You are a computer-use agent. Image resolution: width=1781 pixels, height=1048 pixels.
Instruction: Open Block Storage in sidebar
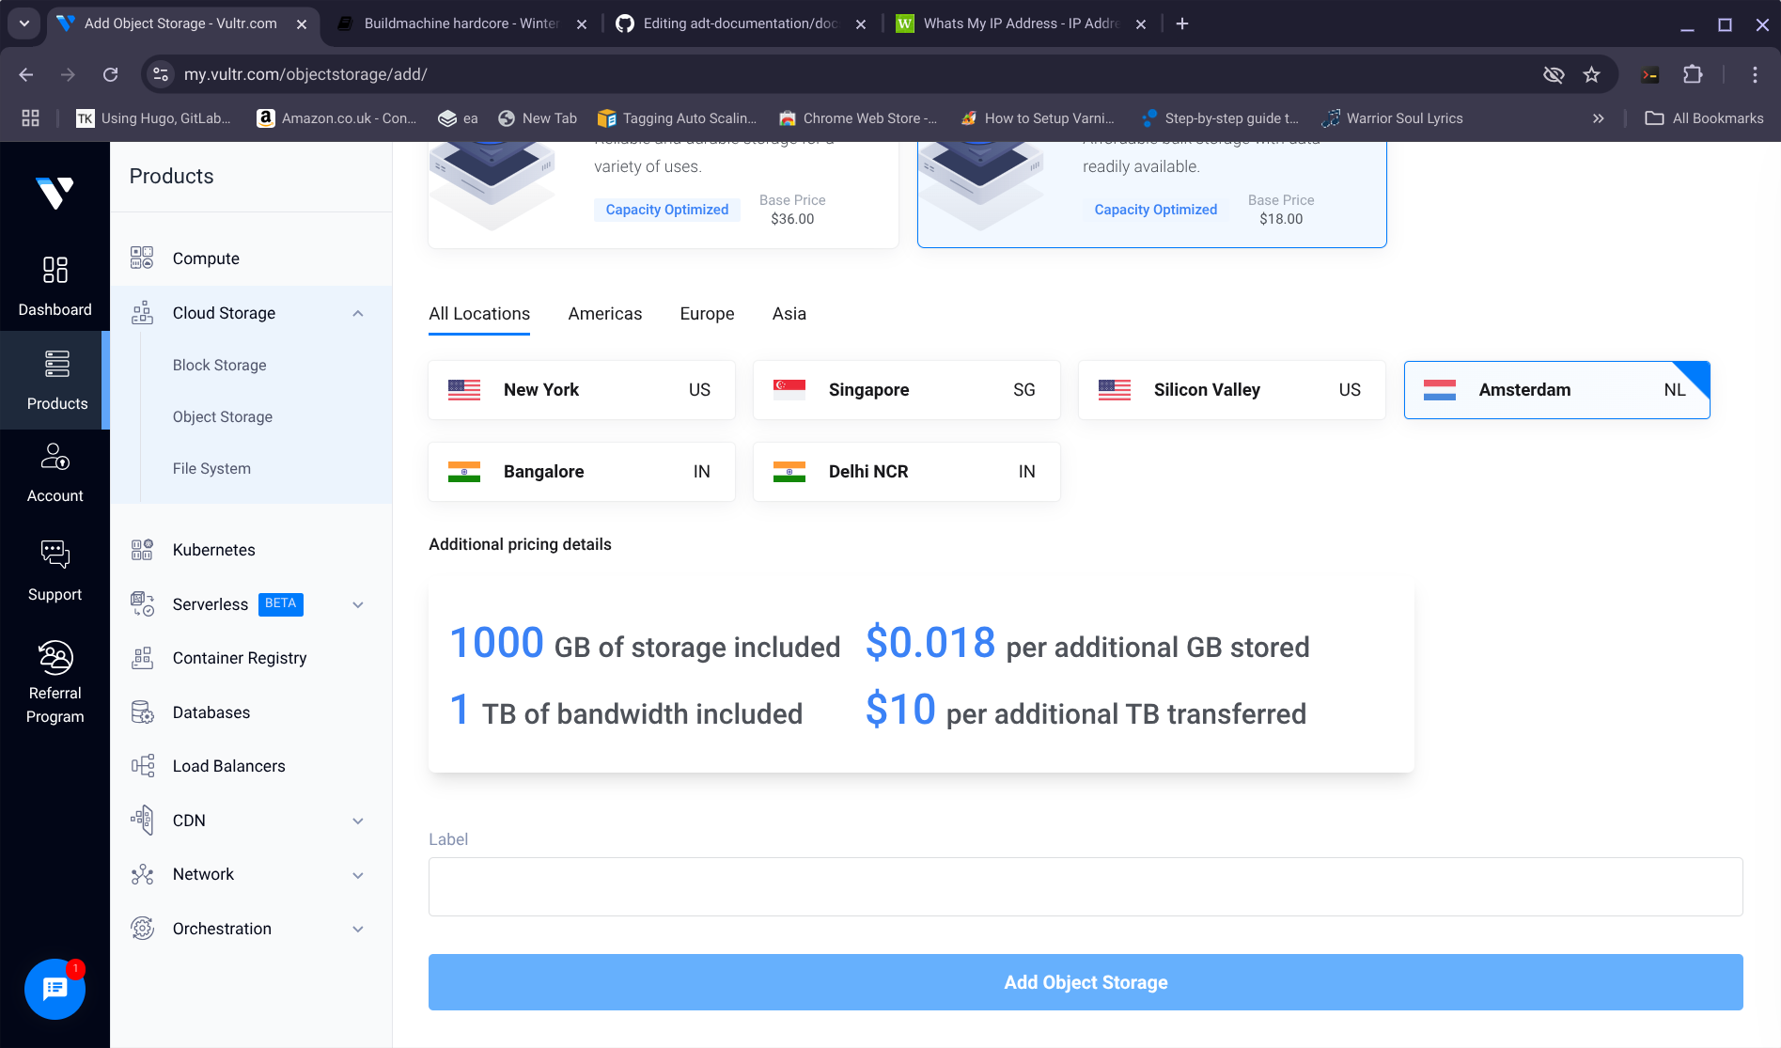[x=219, y=365]
